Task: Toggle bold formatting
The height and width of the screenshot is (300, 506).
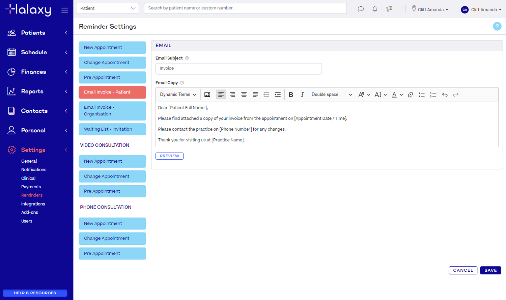Action: click(x=291, y=94)
